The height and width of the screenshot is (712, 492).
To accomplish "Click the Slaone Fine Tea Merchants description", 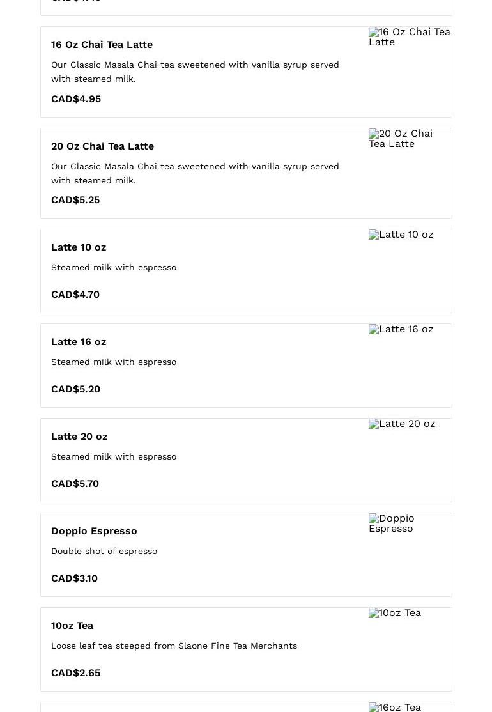I will [x=174, y=646].
